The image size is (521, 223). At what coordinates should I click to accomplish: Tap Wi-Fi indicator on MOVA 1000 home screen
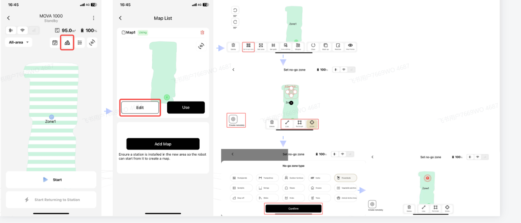22,31
